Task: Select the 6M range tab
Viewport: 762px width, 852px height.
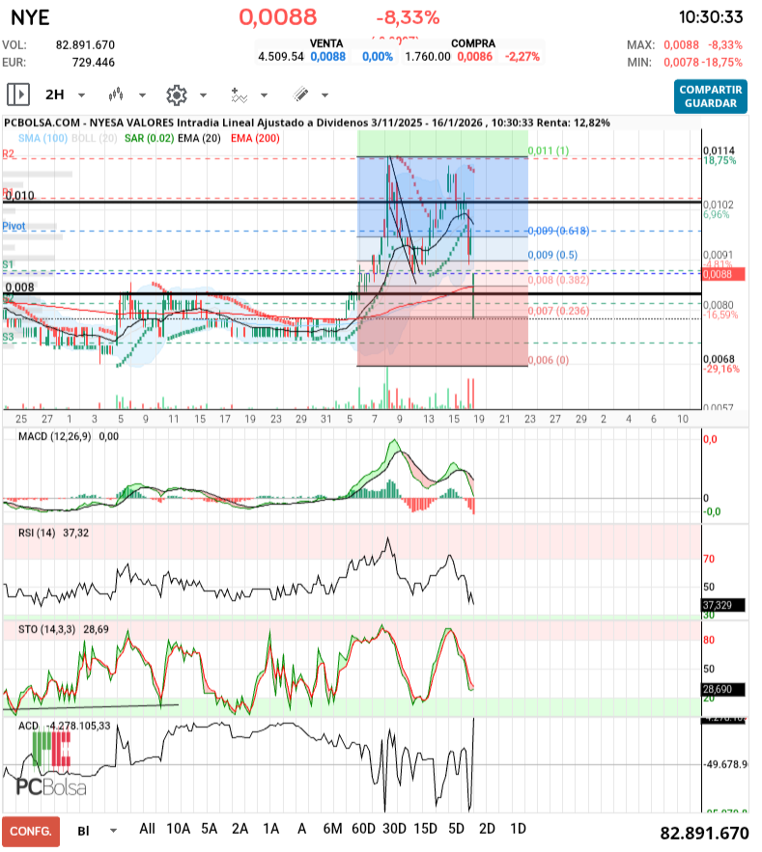Action: coord(333,829)
